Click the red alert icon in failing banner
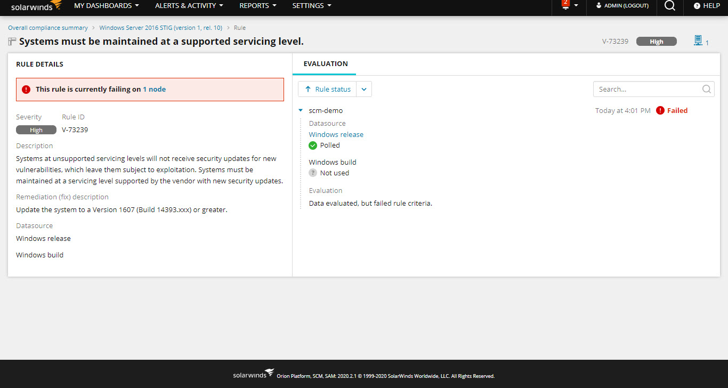The height and width of the screenshot is (388, 728). pos(26,90)
